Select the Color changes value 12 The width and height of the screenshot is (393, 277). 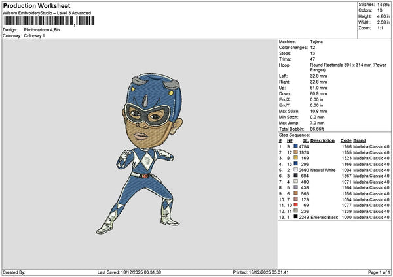[x=312, y=48]
